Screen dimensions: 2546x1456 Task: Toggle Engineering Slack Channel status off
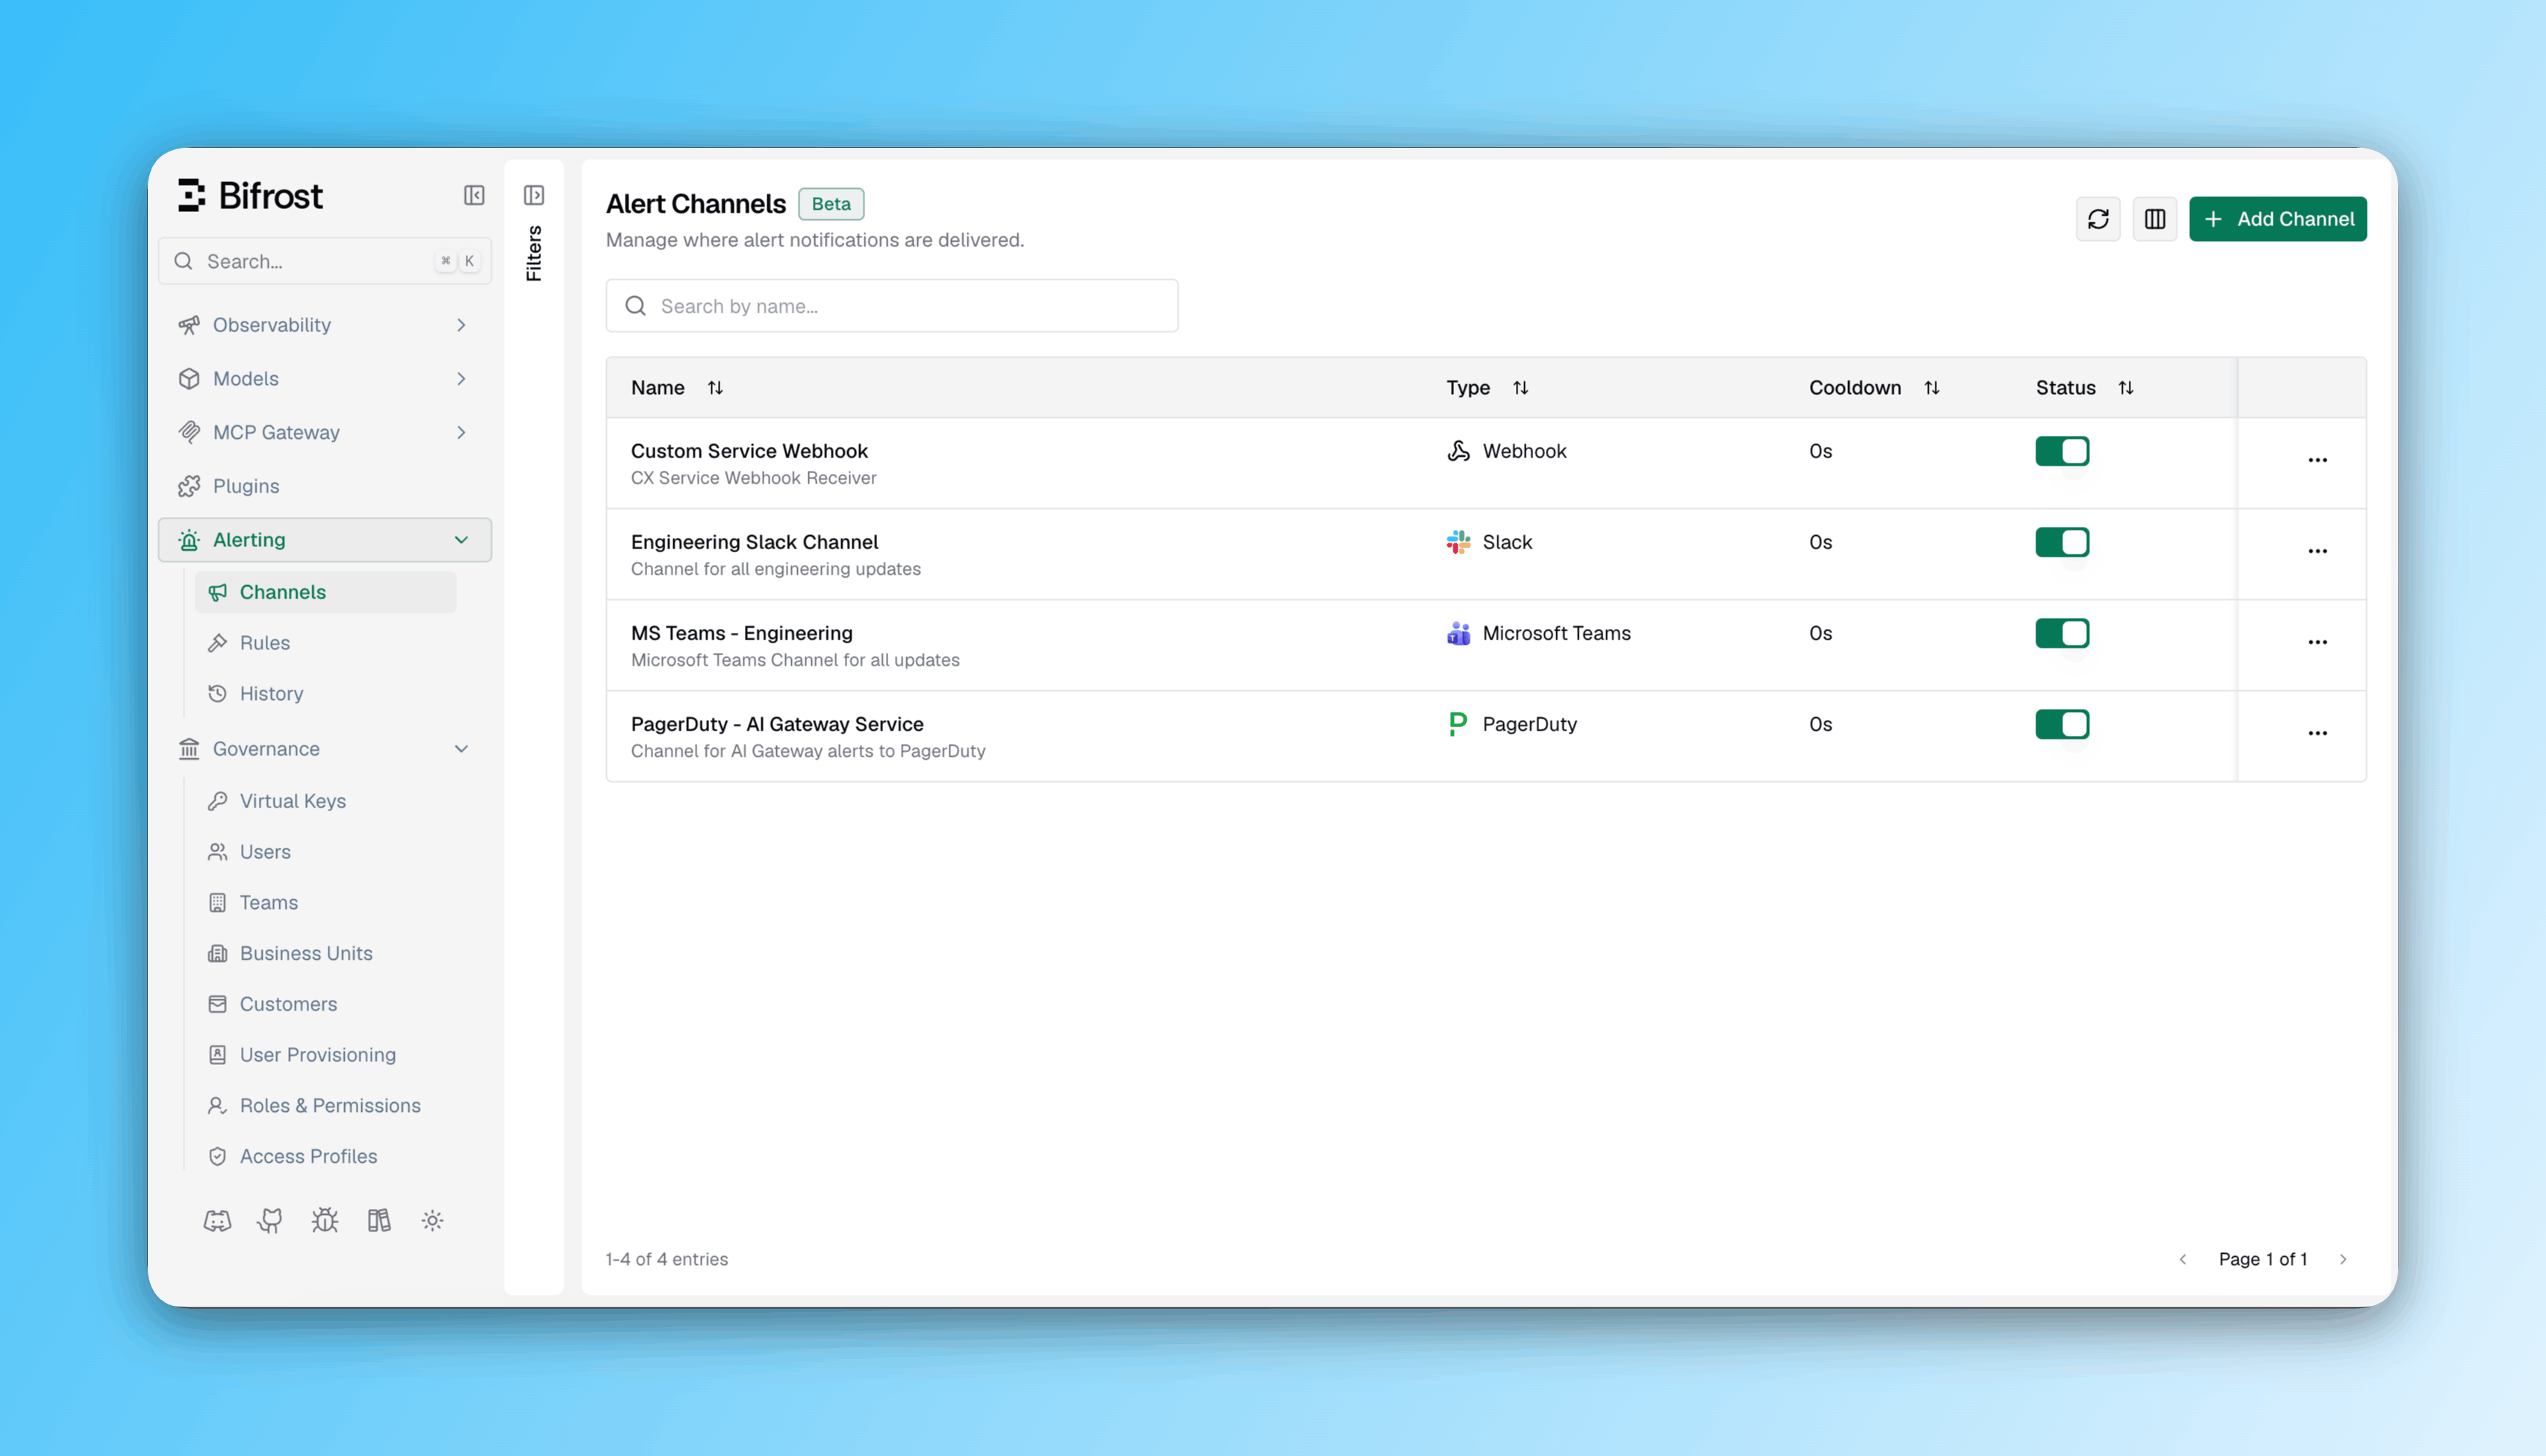[2062, 542]
